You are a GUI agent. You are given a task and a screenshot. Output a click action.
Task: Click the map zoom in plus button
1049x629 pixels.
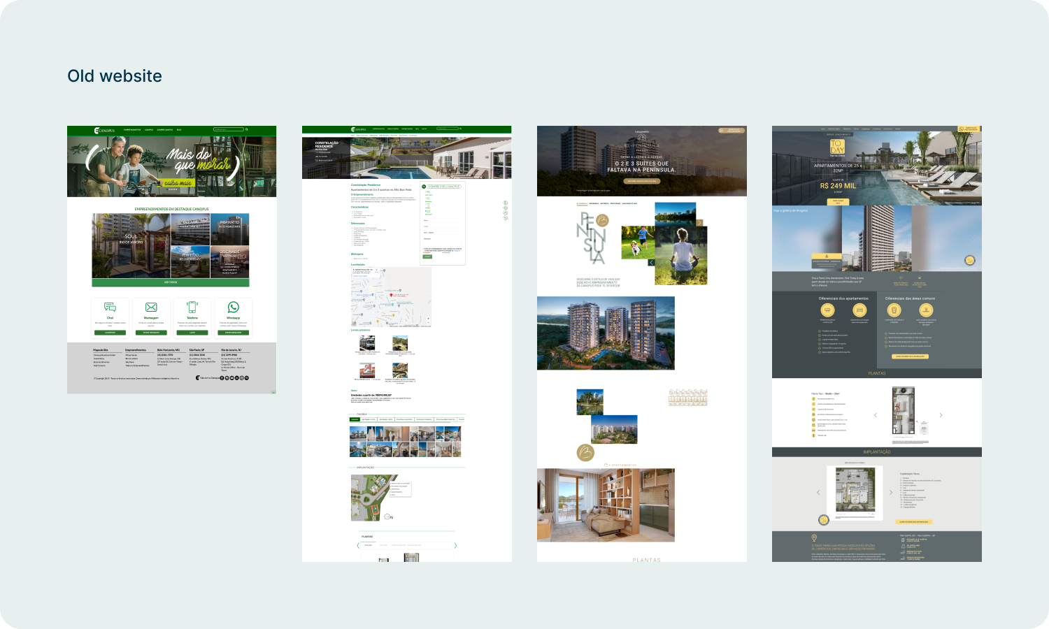428,319
